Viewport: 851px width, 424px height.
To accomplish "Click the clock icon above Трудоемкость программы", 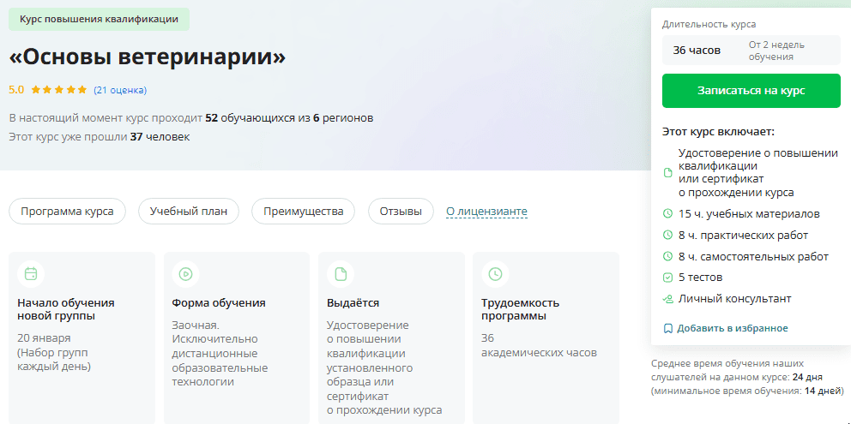I will pos(495,274).
